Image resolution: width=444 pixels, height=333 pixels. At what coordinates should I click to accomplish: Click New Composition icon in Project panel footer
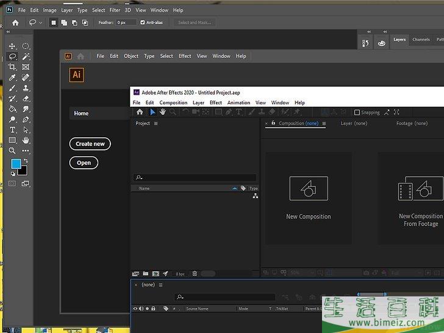[x=156, y=273]
